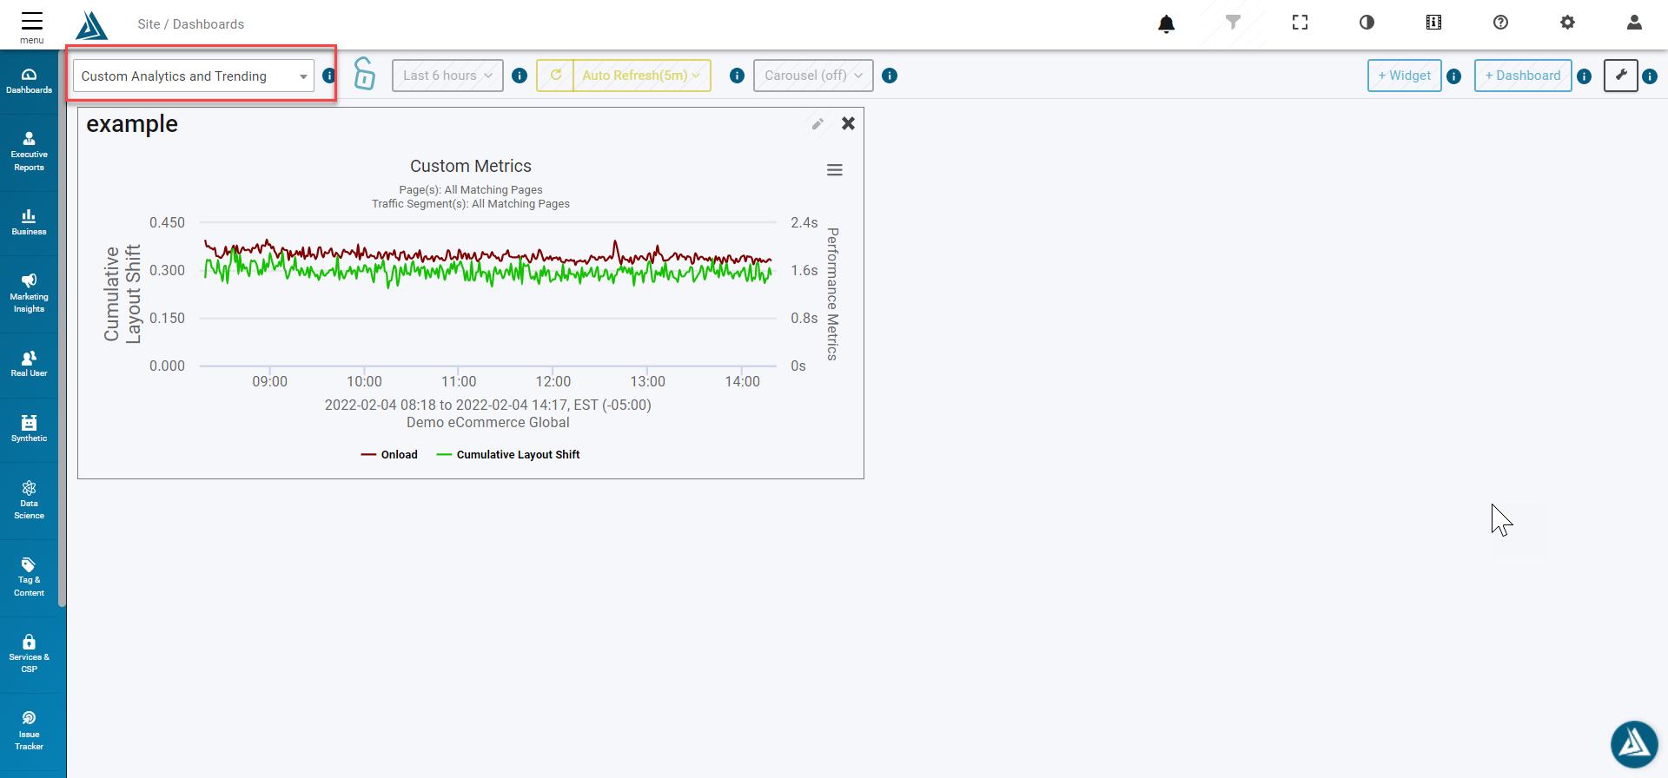This screenshot has height=778, width=1668.
Task: Click the example widget title
Action: coord(132,124)
